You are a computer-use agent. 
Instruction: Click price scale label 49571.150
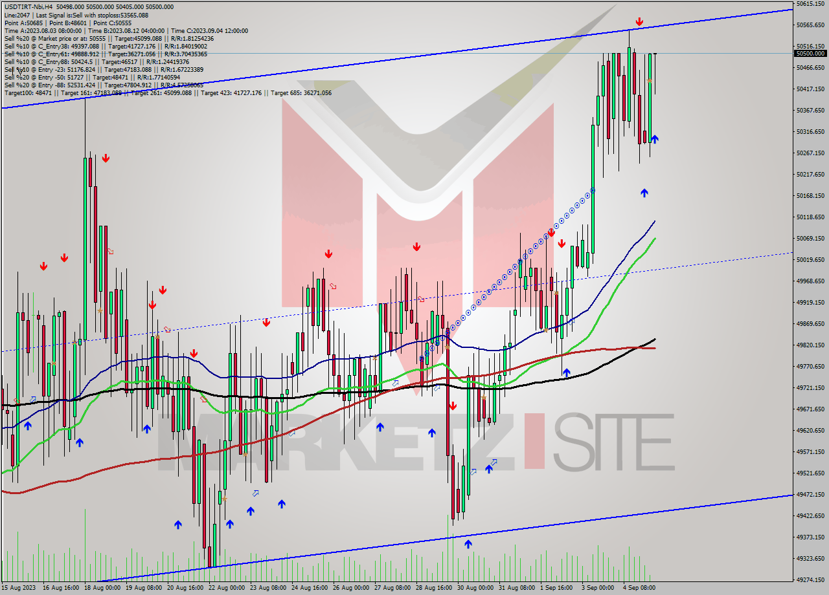coord(810,451)
